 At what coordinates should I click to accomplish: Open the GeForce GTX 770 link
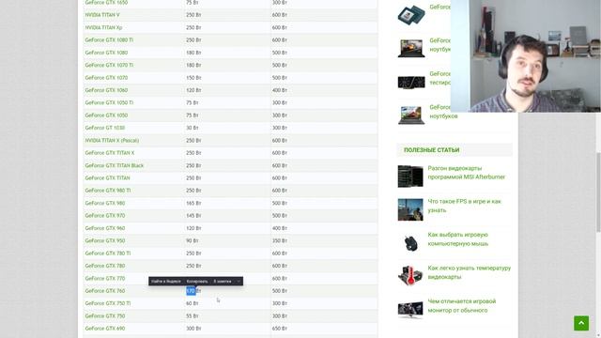[x=105, y=278]
